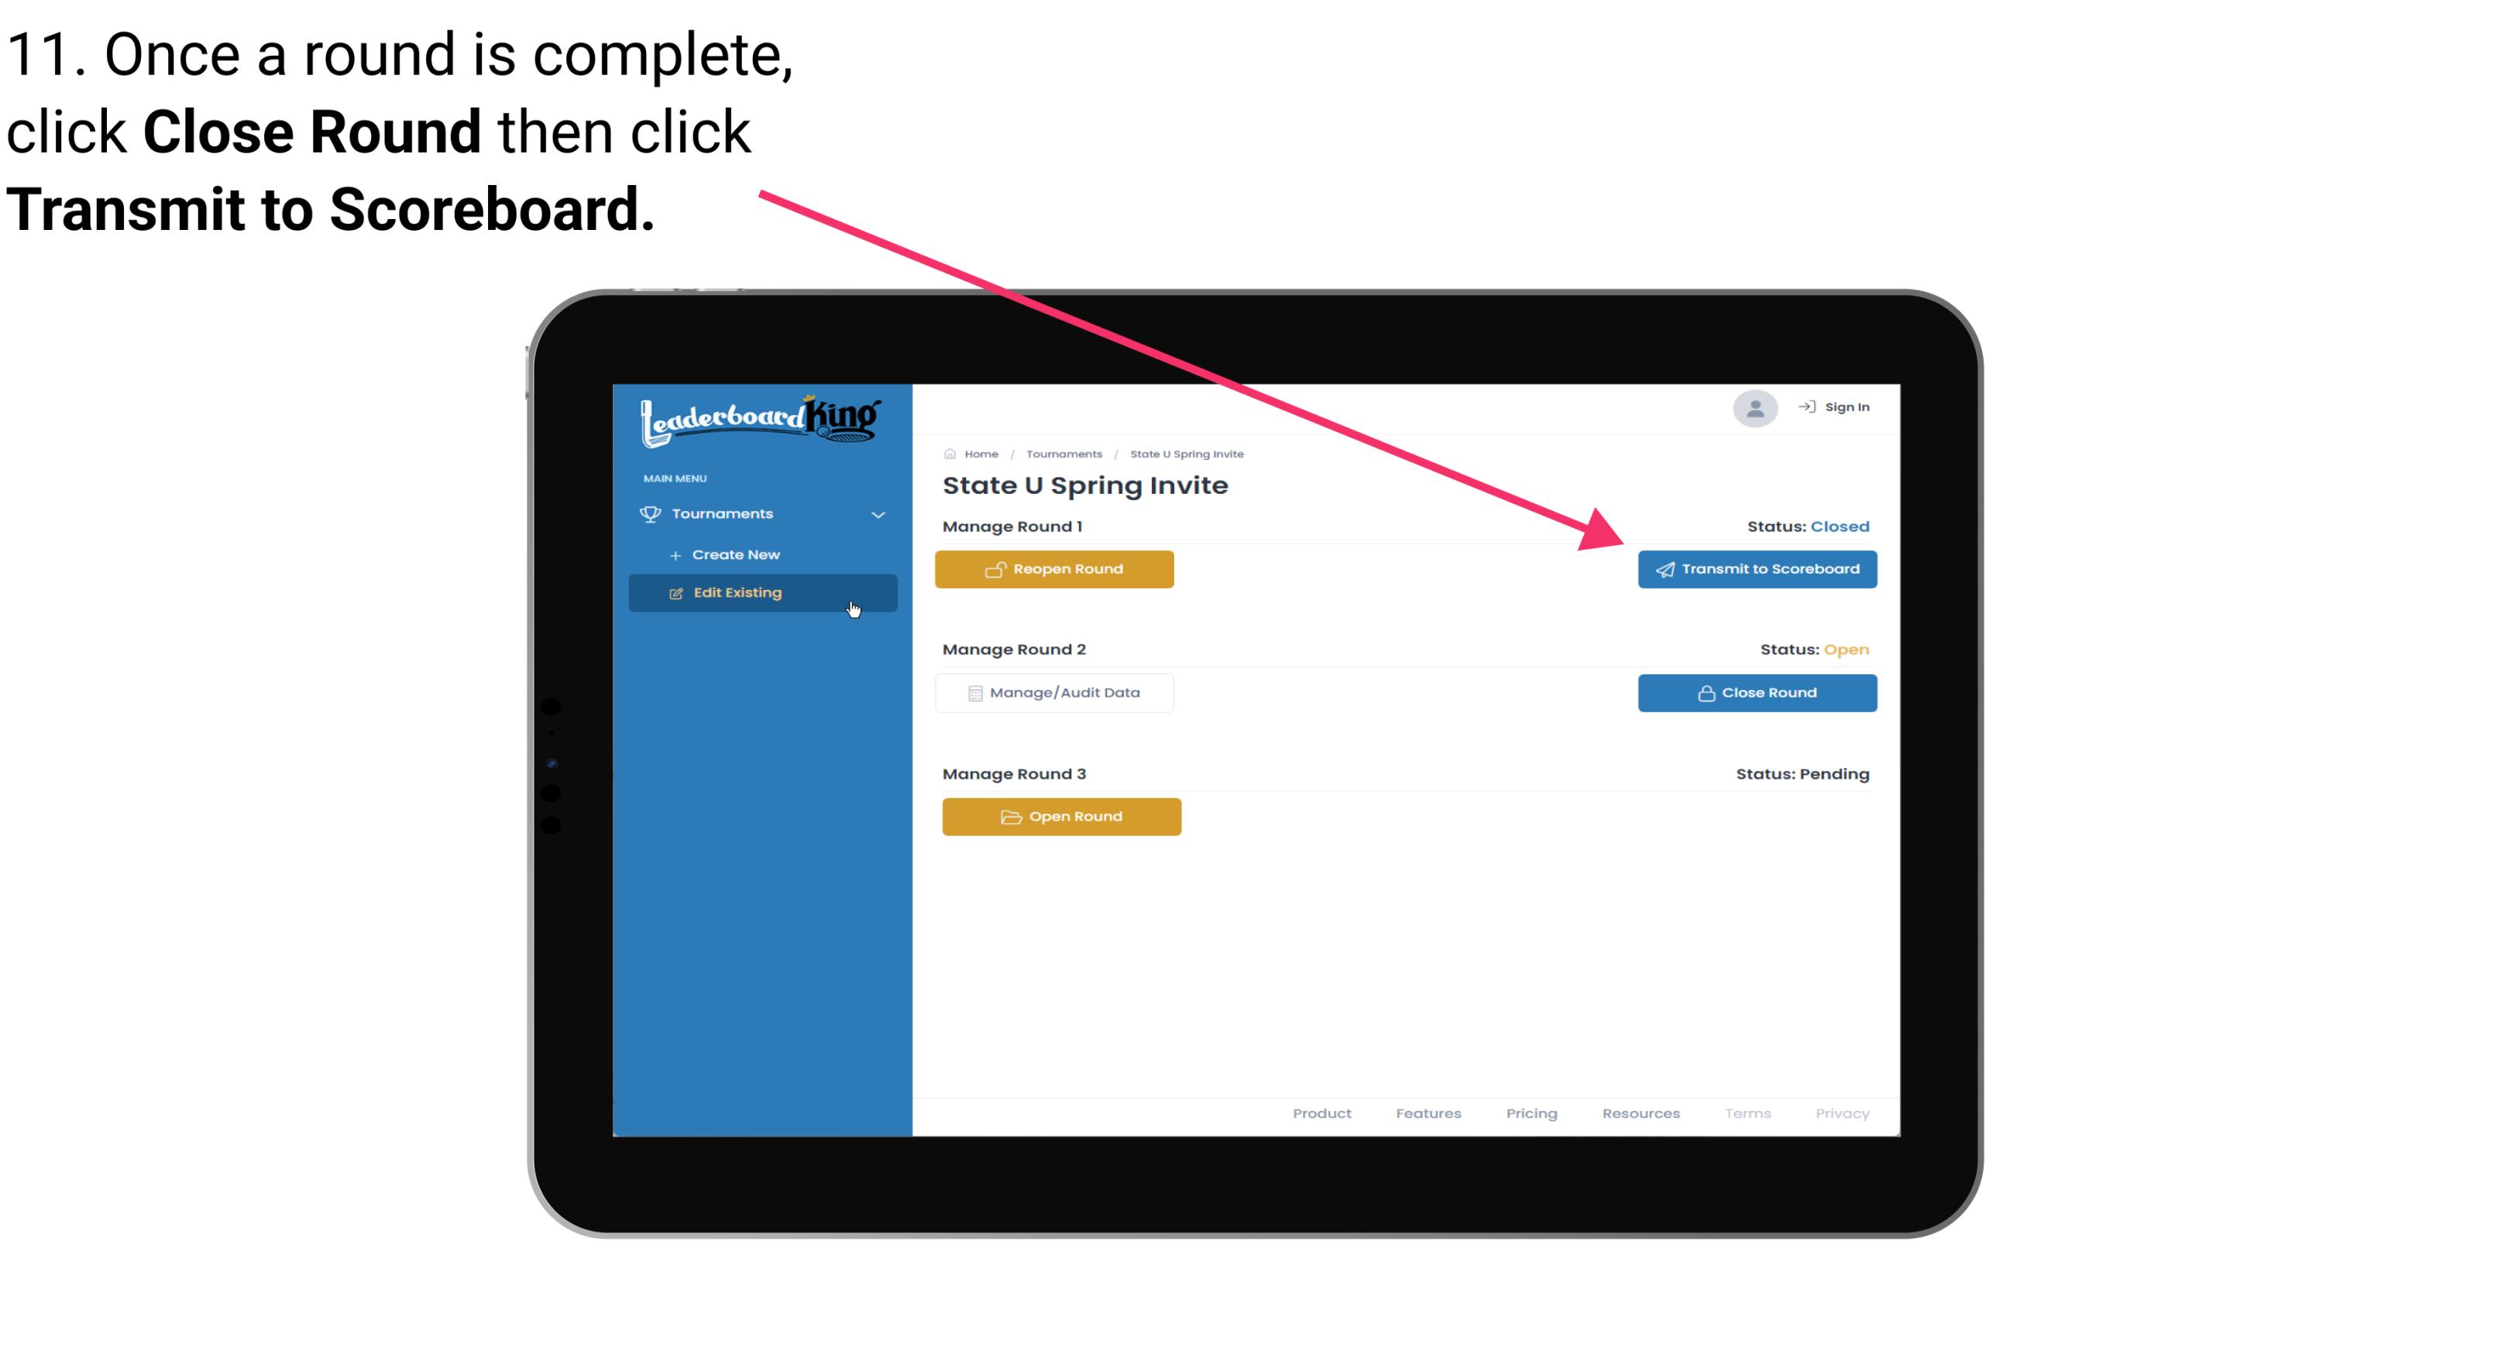
Task: Click the Resources footer link
Action: pos(1639,1112)
